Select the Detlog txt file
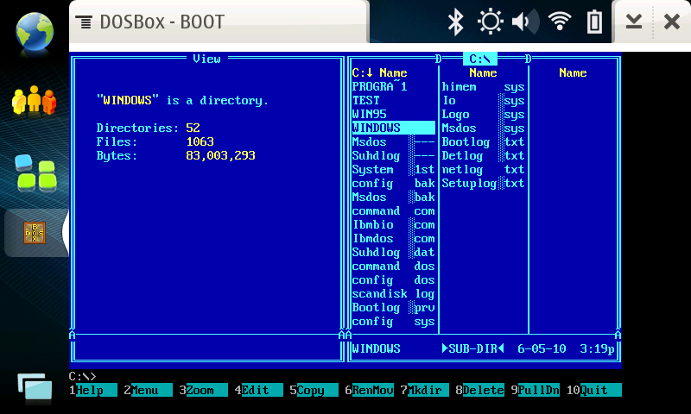This screenshot has width=691, height=414. (483, 155)
